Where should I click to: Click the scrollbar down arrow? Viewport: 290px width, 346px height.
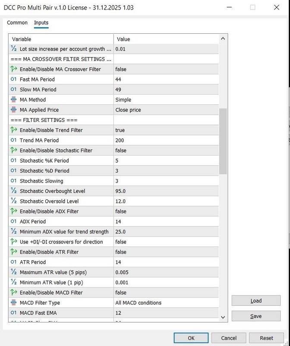pos(223,317)
